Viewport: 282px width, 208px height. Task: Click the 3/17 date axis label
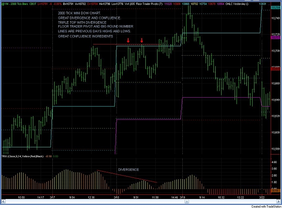[52, 197]
